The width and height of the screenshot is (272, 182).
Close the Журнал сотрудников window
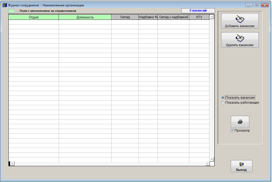265,5
